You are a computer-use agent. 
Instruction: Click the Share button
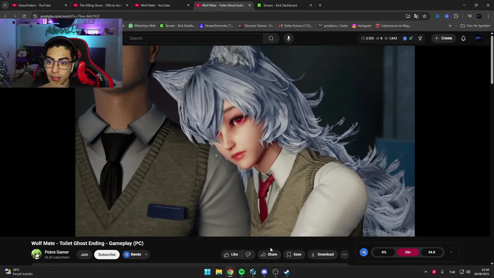[x=269, y=254]
